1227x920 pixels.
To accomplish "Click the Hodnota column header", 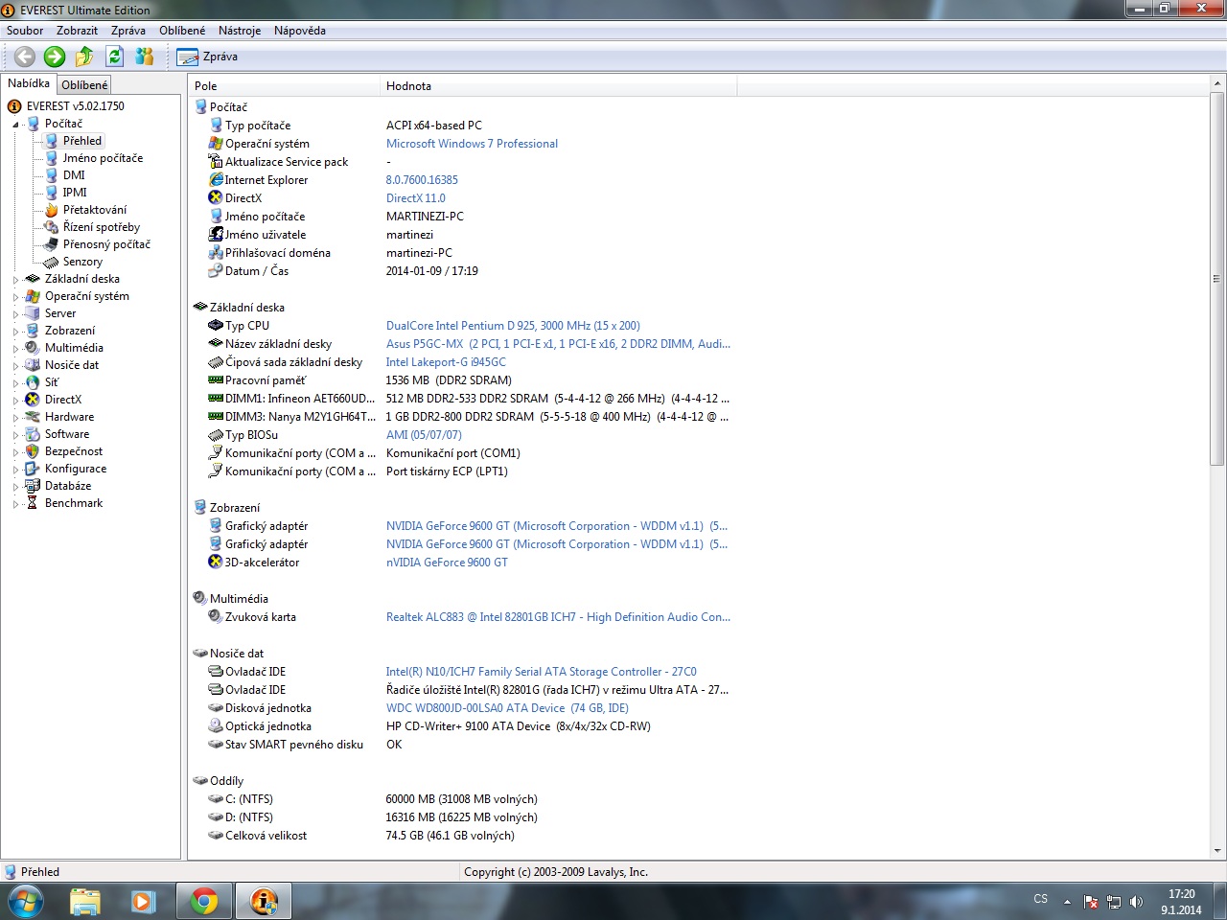I will [559, 86].
